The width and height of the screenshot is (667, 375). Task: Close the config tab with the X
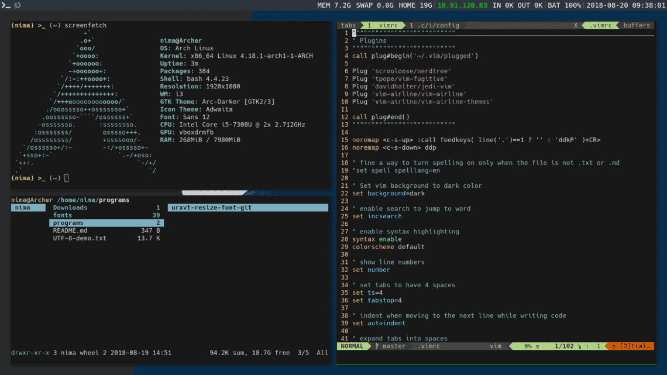pos(575,25)
